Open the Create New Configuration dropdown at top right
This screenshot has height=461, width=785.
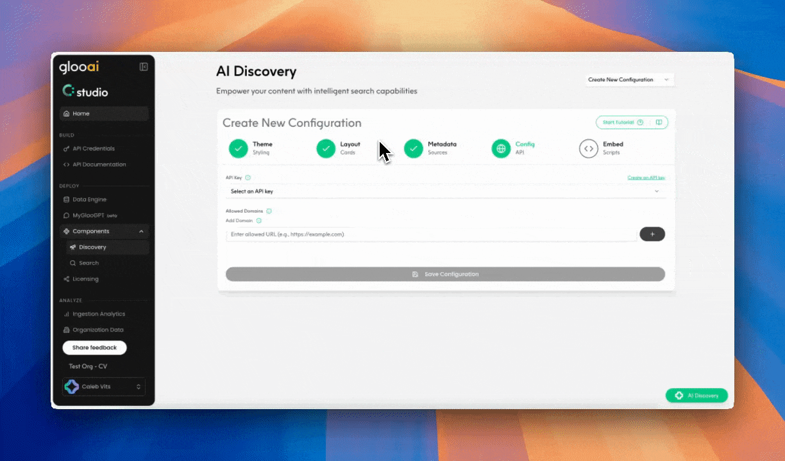point(629,80)
